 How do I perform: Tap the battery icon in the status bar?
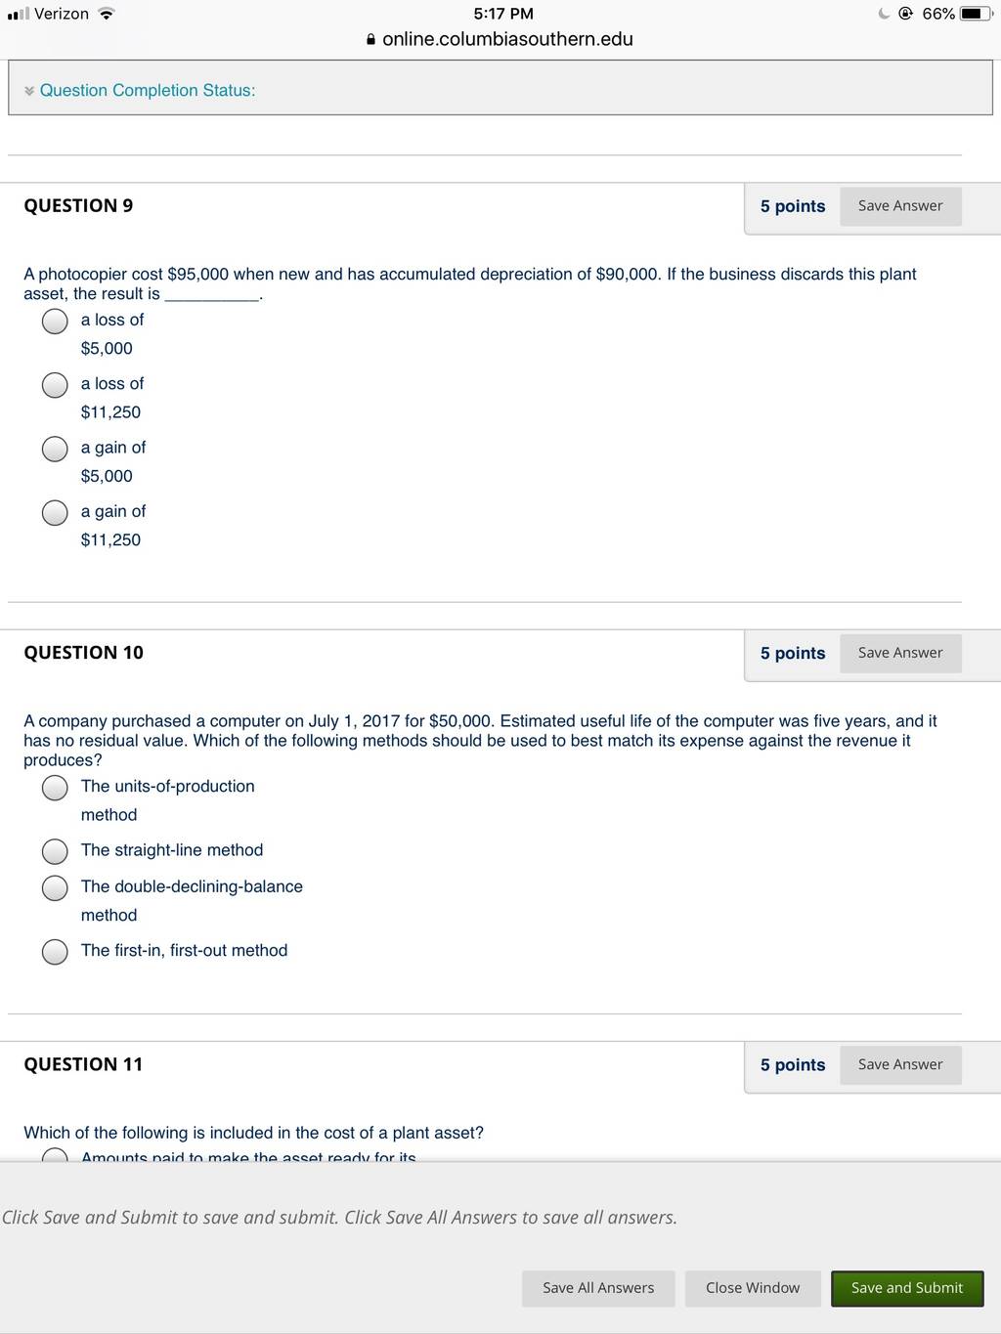[977, 14]
